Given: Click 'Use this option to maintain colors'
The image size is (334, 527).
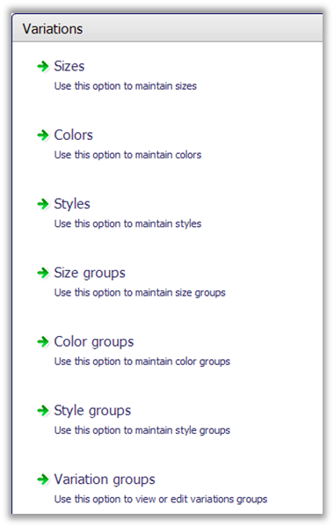Looking at the screenshot, I should [x=128, y=155].
